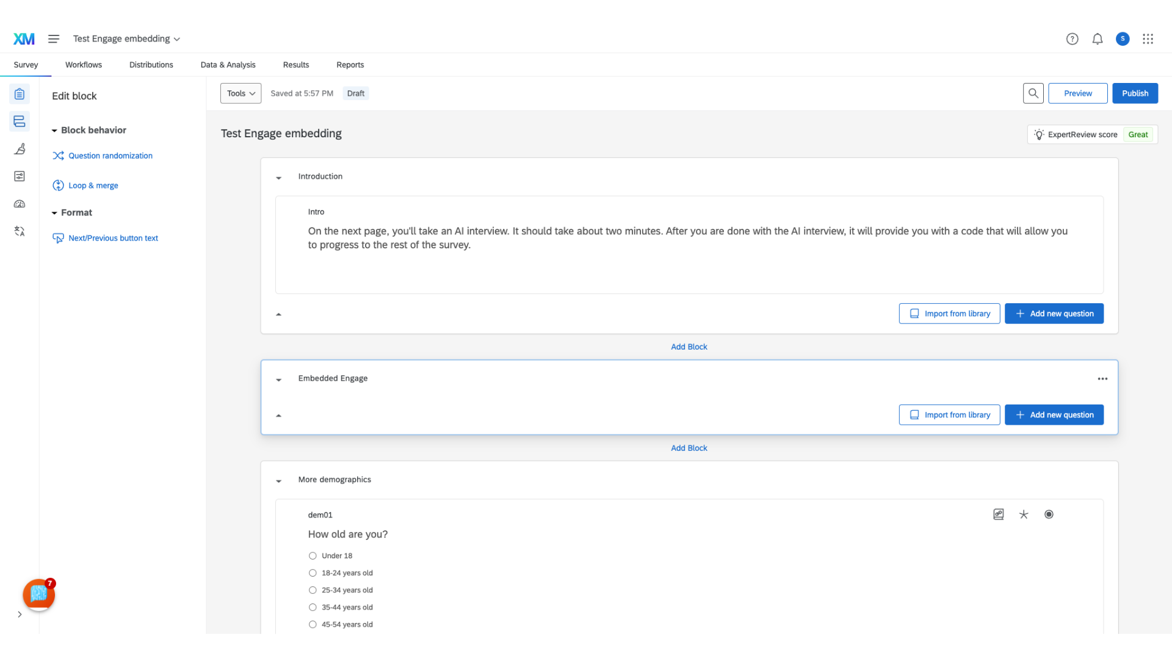Open the Tools dropdown menu
This screenshot has height=659, width=1172.
pyautogui.click(x=241, y=93)
